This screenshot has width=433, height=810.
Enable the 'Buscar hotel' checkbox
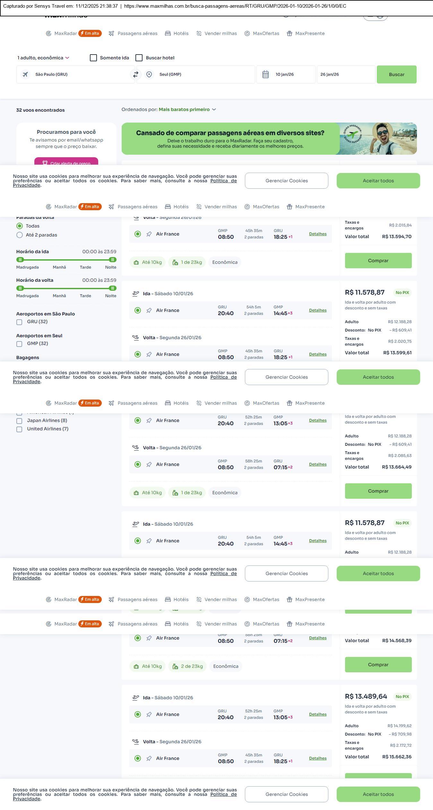139,58
